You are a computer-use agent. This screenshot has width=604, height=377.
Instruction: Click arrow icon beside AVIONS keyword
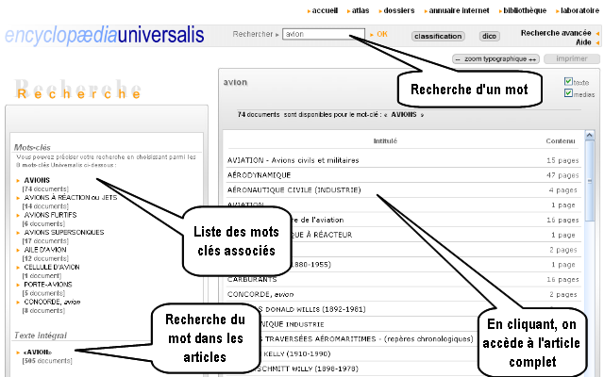click(x=18, y=180)
